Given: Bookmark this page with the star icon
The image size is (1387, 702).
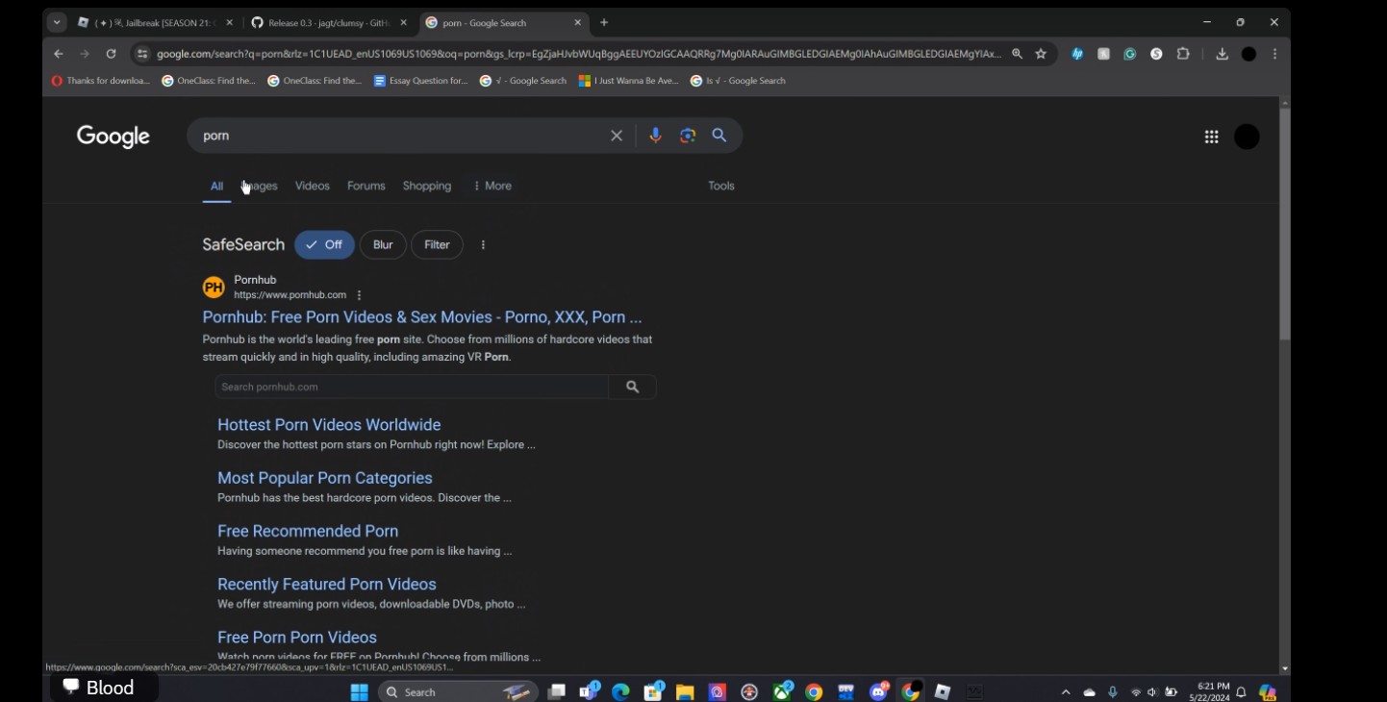Looking at the screenshot, I should (1041, 54).
